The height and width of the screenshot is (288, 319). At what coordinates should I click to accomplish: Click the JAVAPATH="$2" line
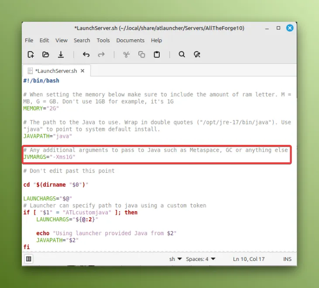coord(57,240)
